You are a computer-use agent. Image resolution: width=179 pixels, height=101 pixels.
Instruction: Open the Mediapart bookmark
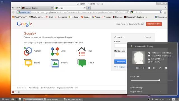click(x=74, y=17)
